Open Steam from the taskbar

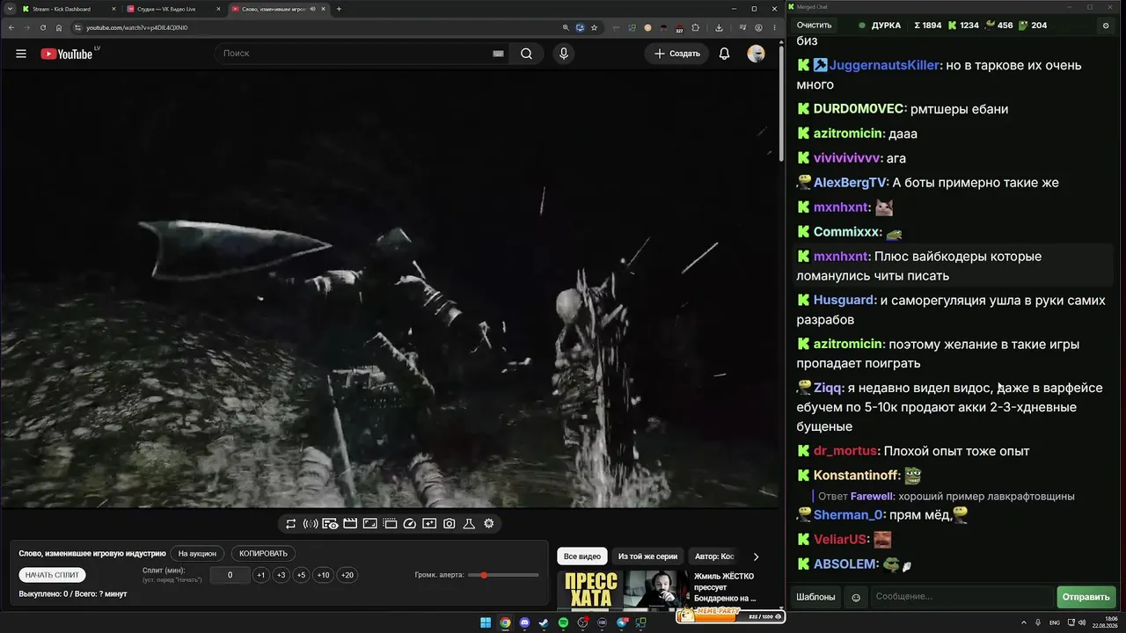(544, 623)
